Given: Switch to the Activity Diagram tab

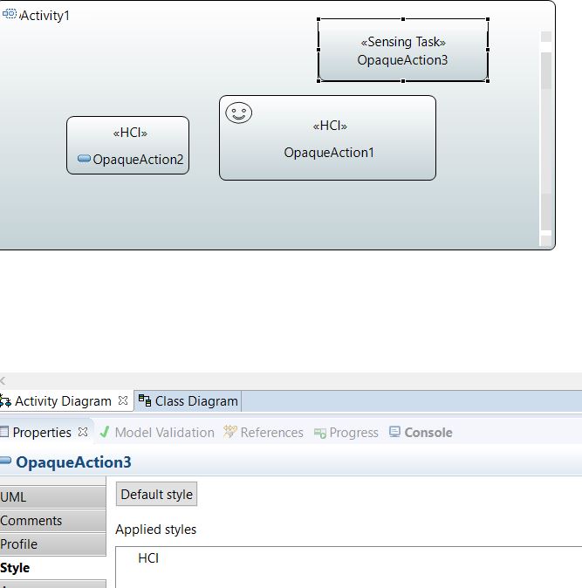Looking at the screenshot, I should (63, 401).
